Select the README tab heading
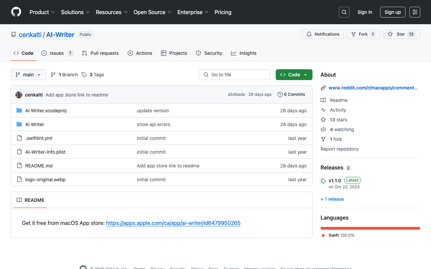This screenshot has height=269, width=431. tap(30, 200)
